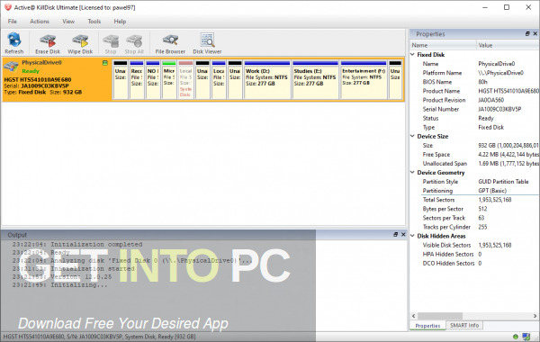540x342 pixels.
Task: Click the Properties scrollbar right arrow
Action: [535, 316]
